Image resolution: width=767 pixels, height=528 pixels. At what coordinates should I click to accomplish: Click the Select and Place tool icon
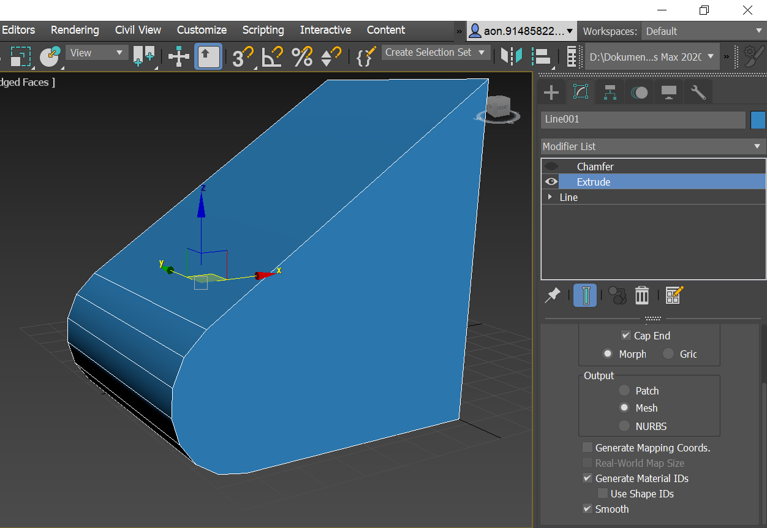point(50,56)
